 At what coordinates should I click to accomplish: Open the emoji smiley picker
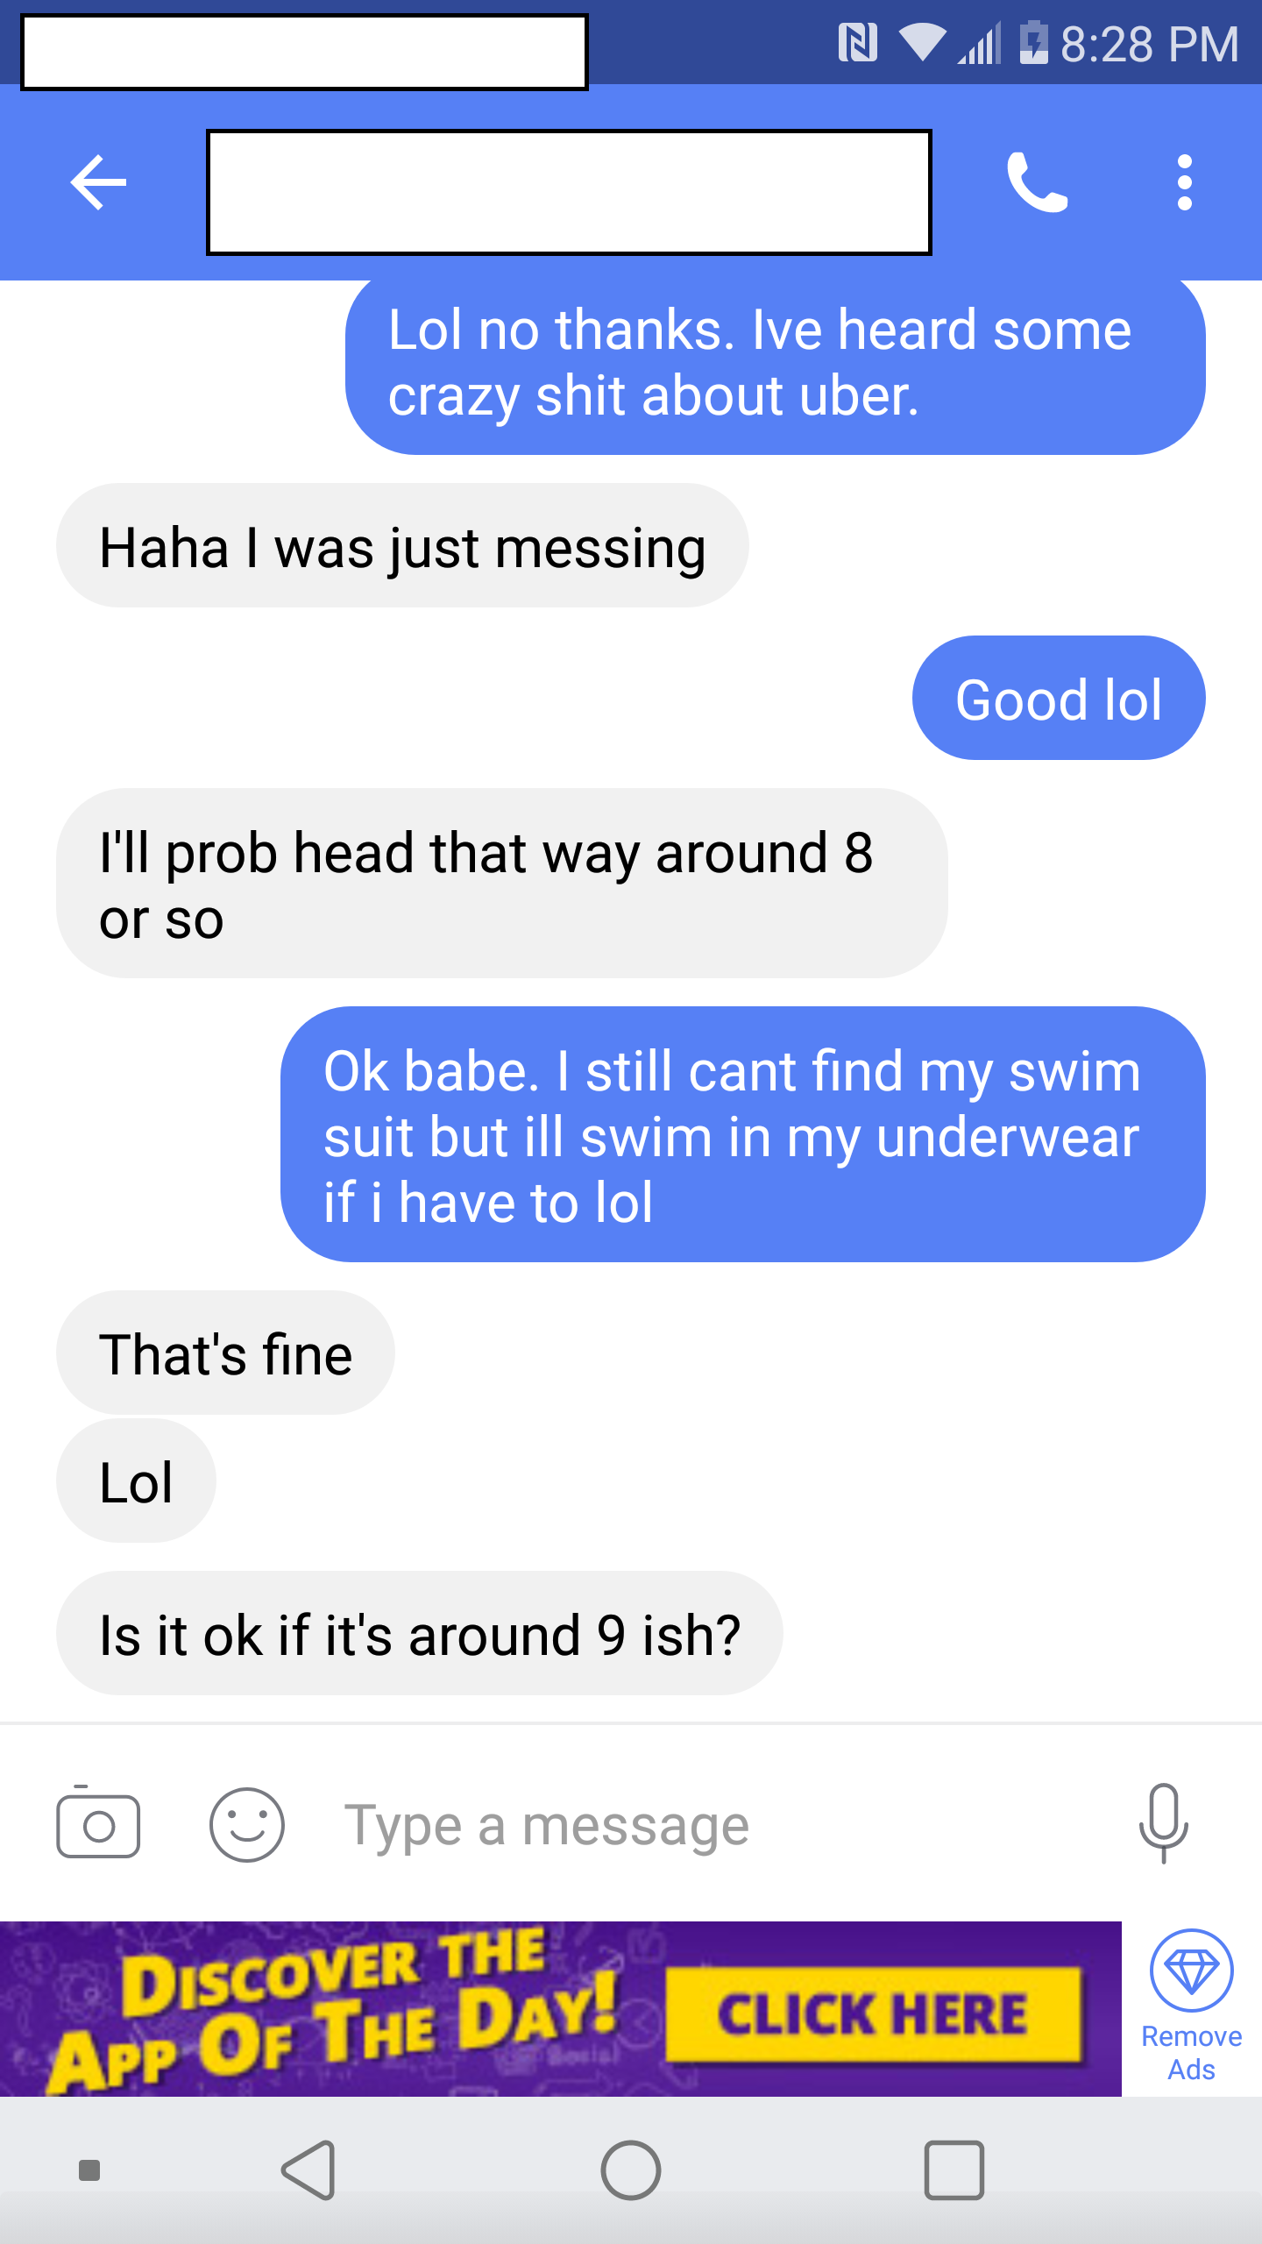(247, 1825)
